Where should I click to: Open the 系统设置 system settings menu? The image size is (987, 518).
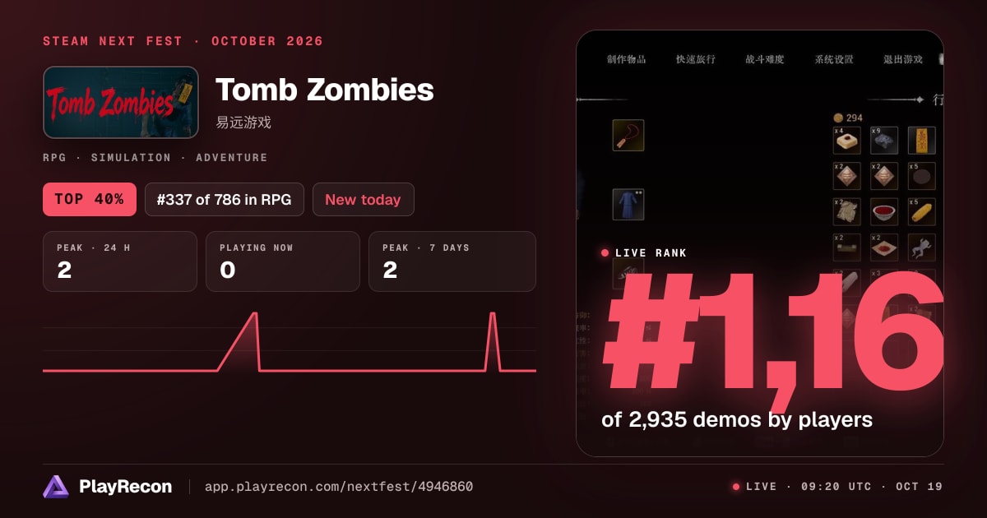click(834, 59)
